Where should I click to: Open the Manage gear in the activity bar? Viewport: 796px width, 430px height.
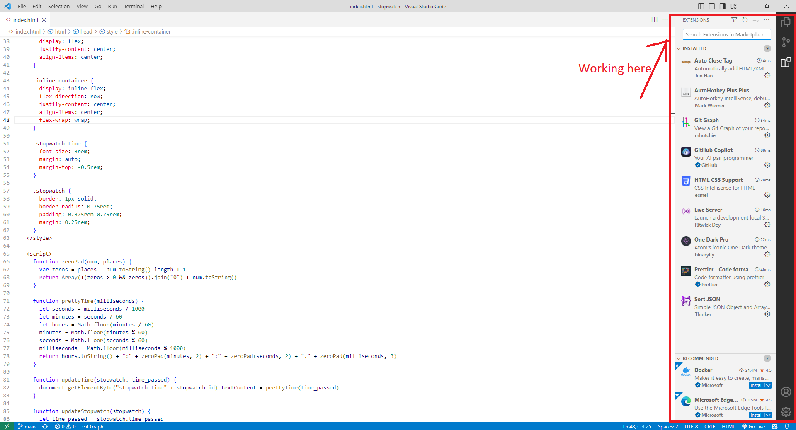click(x=786, y=412)
